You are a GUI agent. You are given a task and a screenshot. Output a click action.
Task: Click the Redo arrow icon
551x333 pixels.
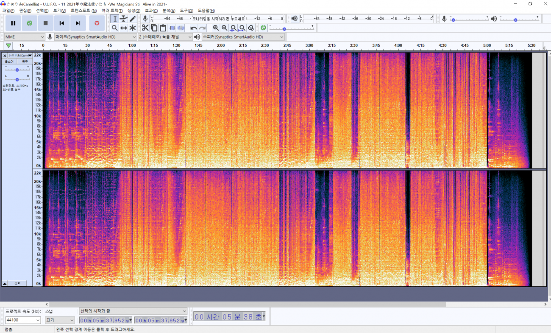click(203, 28)
